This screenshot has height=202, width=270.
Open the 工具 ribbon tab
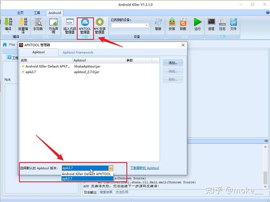(x=37, y=13)
